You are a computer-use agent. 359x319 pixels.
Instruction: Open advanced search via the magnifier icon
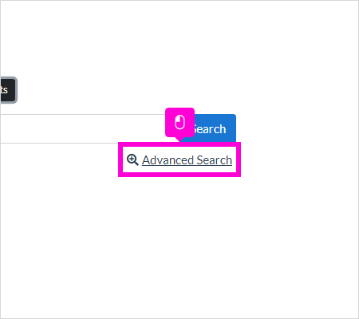click(132, 160)
